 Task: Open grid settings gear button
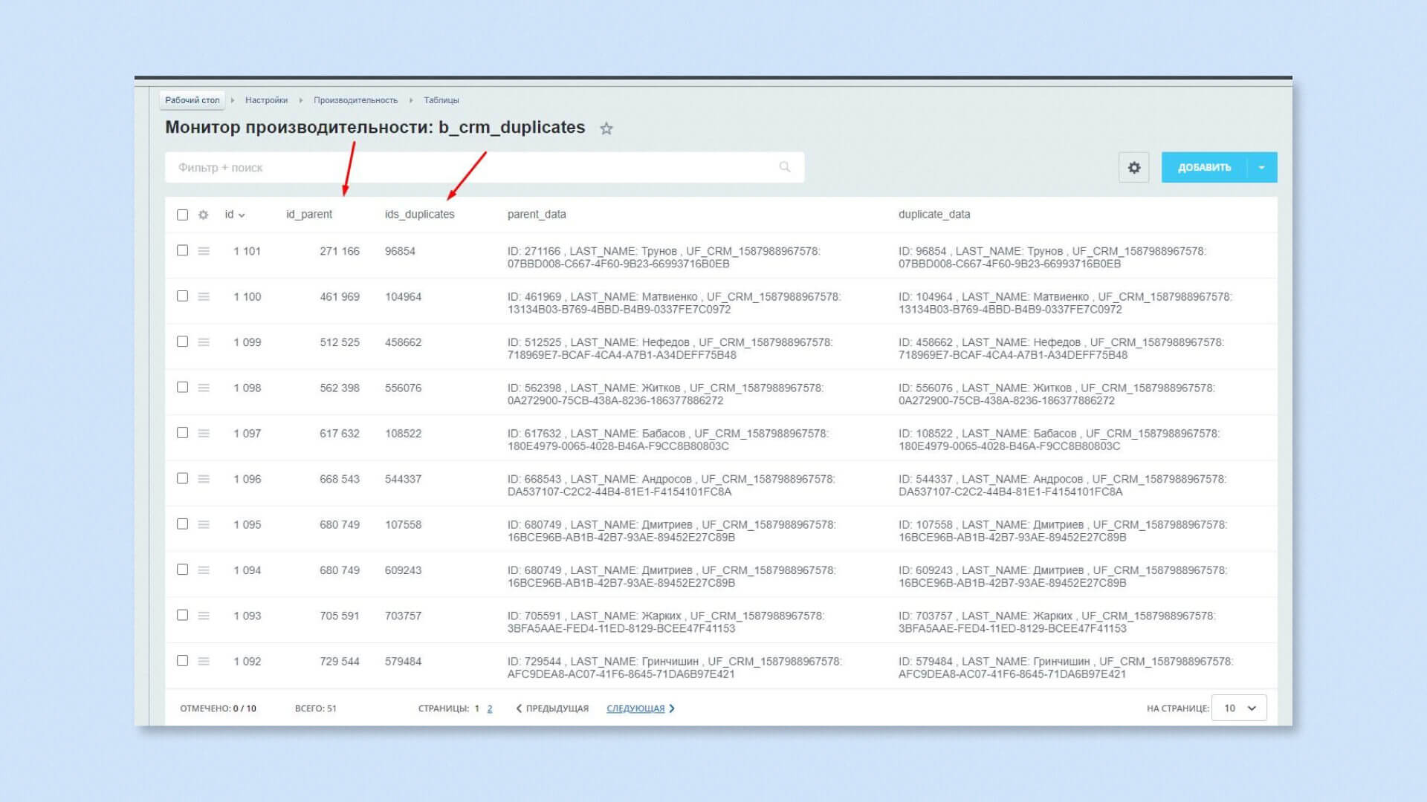(x=1133, y=168)
